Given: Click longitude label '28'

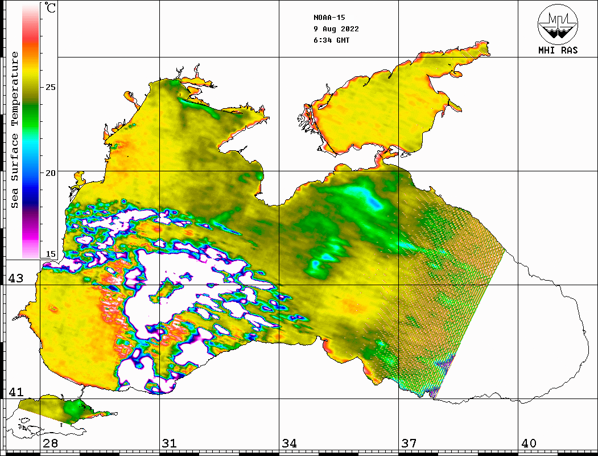Looking at the screenshot, I should (x=50, y=443).
